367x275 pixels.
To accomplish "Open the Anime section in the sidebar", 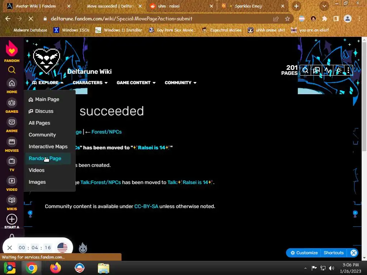I will [x=12, y=125].
